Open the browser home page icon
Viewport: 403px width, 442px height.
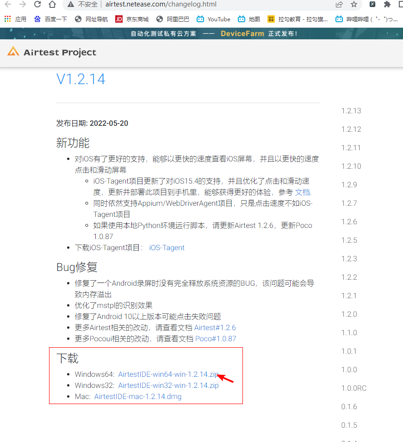click(52, 4)
